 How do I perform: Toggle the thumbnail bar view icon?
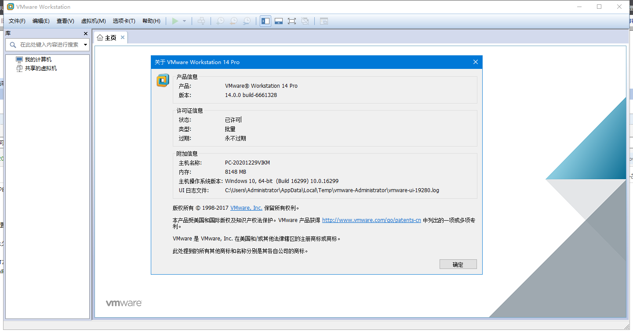tap(279, 21)
